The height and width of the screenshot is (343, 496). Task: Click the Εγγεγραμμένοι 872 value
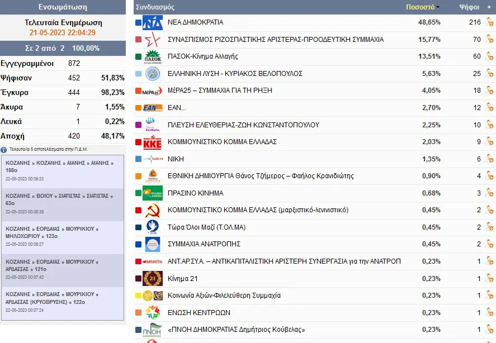(x=74, y=63)
